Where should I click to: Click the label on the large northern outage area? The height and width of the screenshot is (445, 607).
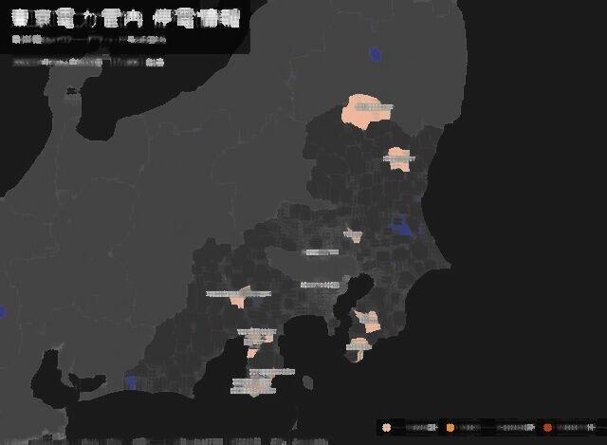tap(375, 107)
